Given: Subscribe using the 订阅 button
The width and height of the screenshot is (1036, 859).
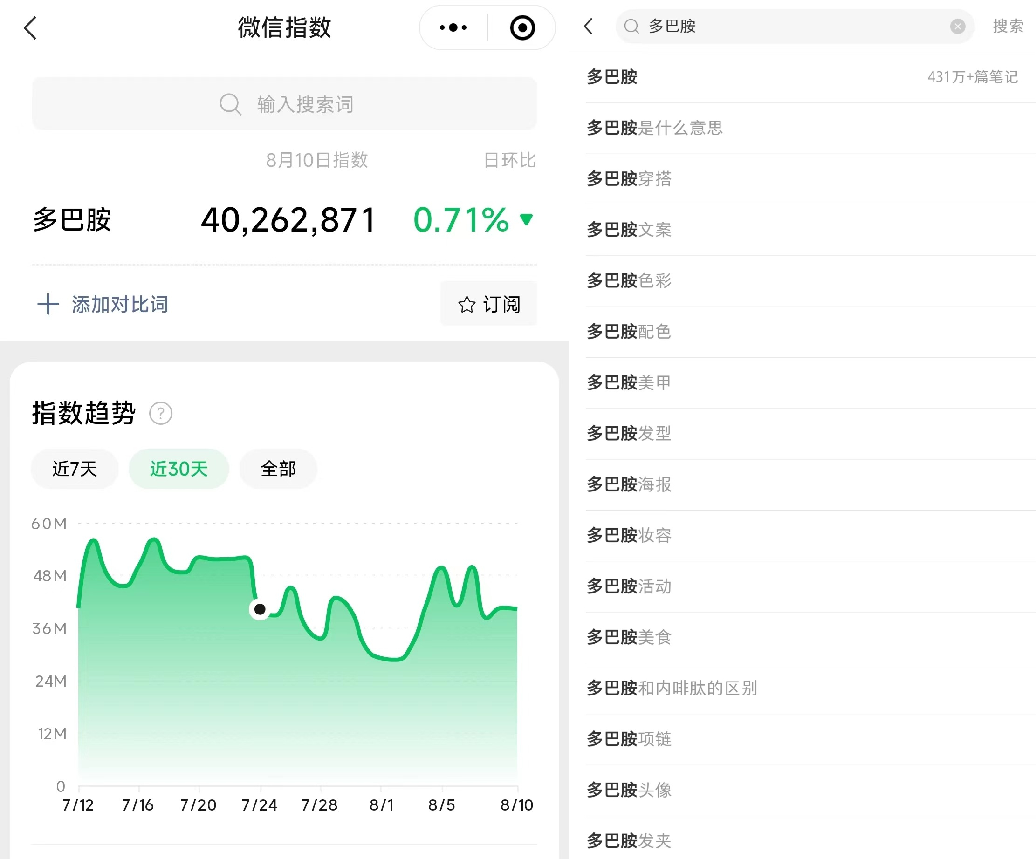Looking at the screenshot, I should 488,303.
